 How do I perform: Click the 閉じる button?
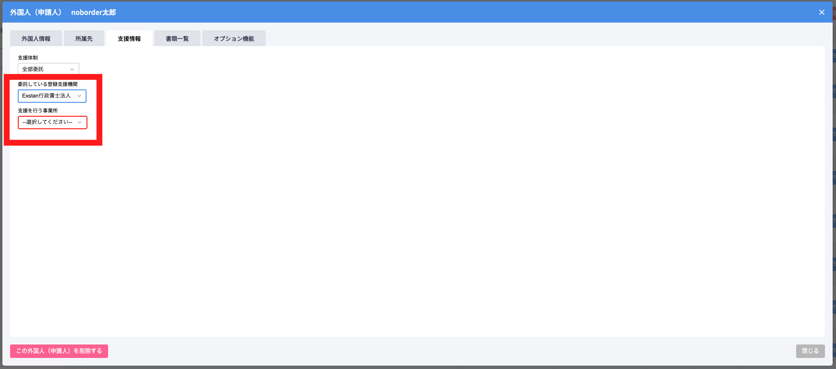pyautogui.click(x=811, y=351)
